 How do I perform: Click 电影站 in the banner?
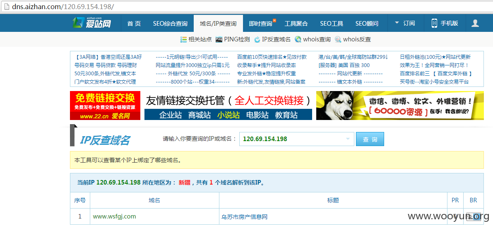[257, 115]
